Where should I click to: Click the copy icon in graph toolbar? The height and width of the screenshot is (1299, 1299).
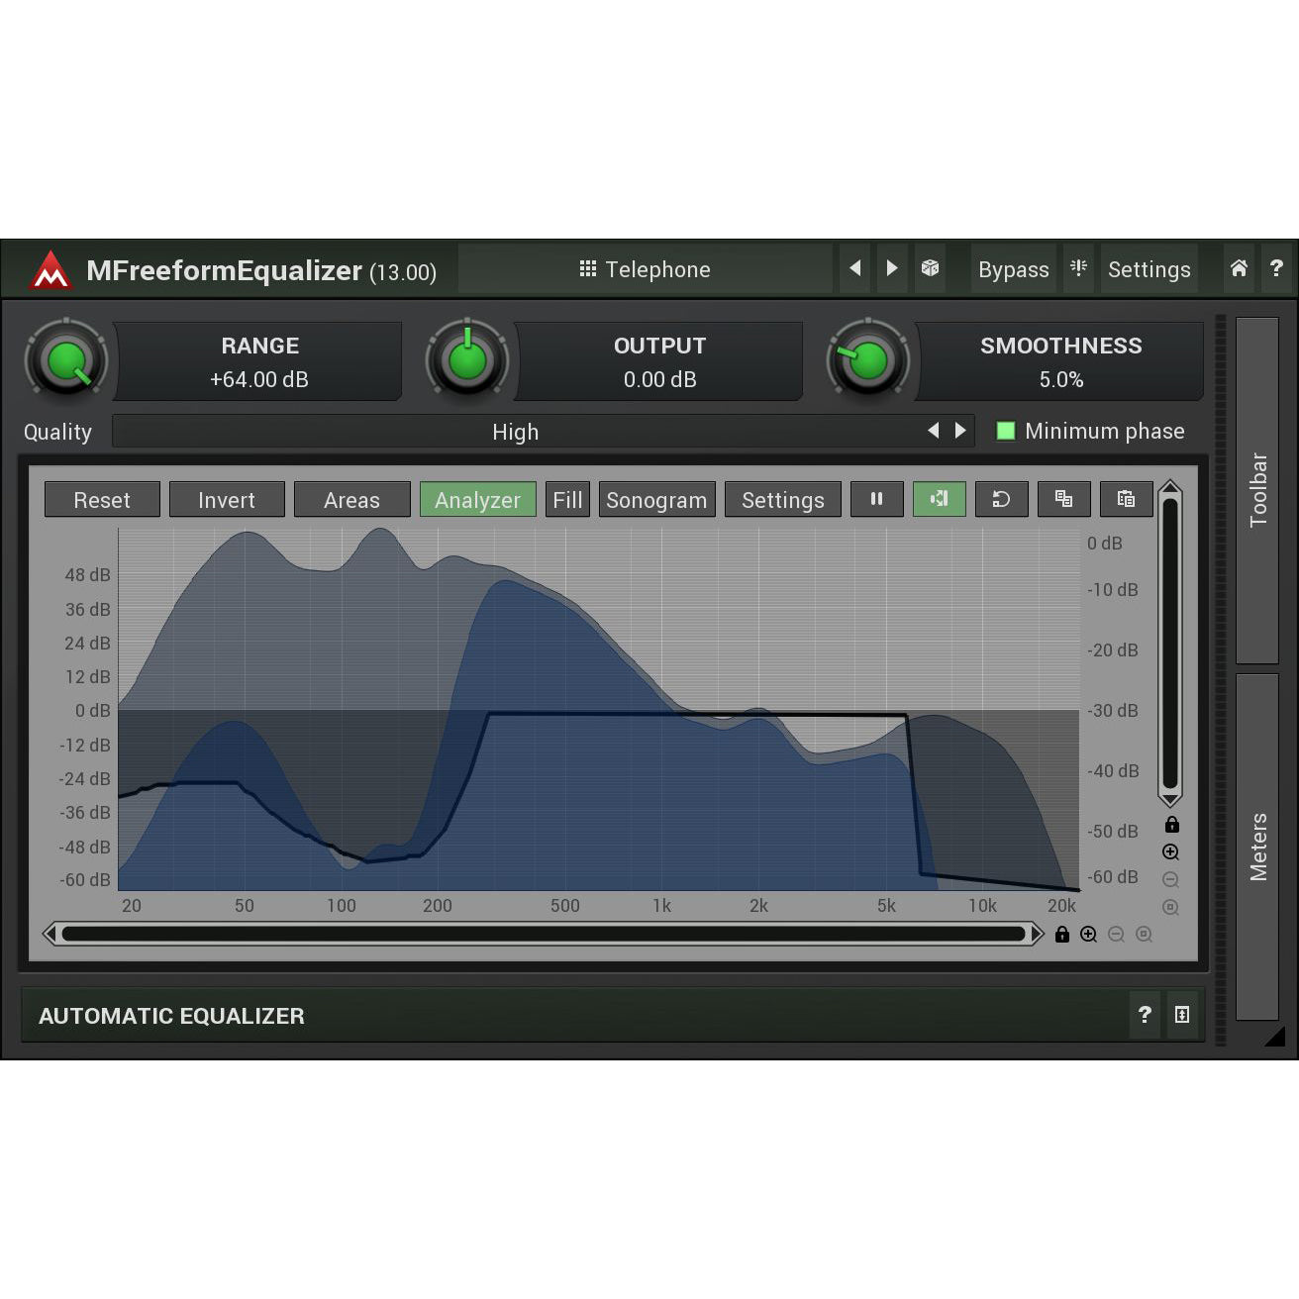coord(1063,499)
